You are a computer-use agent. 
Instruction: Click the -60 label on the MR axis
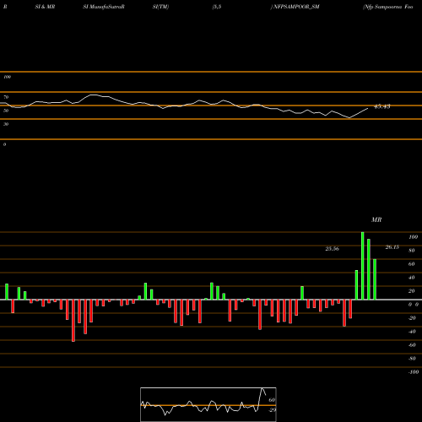[412, 345]
